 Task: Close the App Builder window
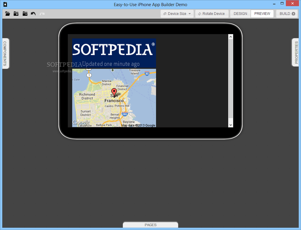click(292, 3)
